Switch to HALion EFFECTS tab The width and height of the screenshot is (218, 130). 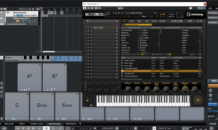click(x=154, y=21)
